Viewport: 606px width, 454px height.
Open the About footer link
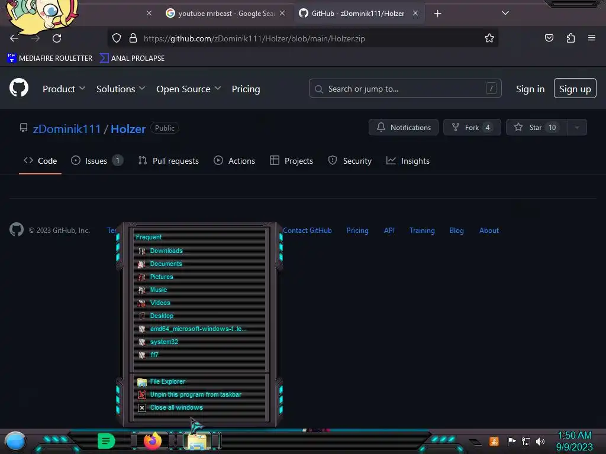pyautogui.click(x=489, y=231)
